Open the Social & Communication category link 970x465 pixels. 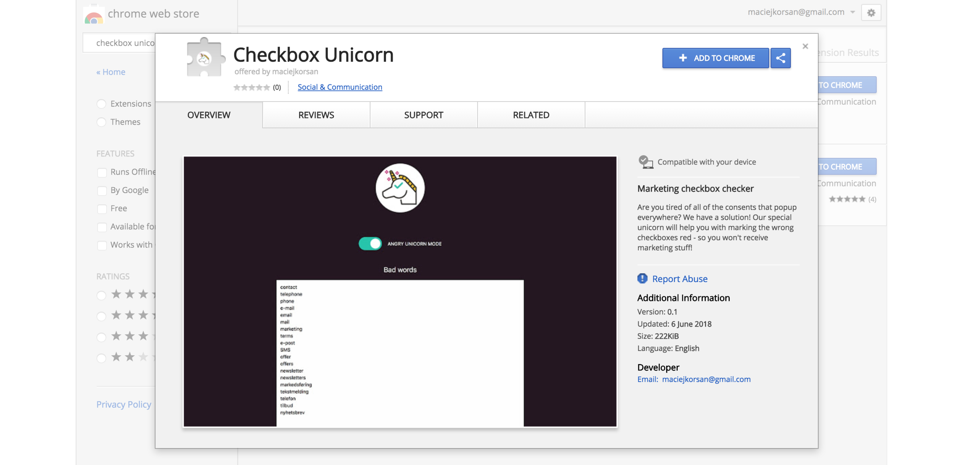[x=339, y=87]
